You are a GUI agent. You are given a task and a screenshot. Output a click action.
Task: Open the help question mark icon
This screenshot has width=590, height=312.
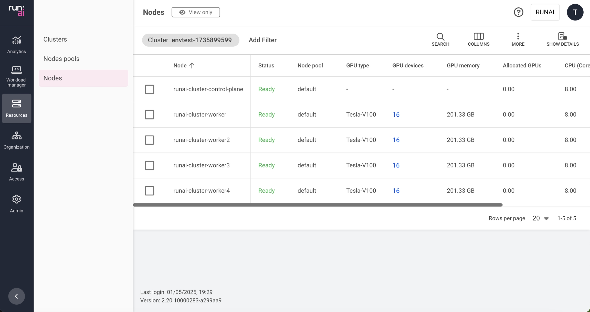click(518, 12)
